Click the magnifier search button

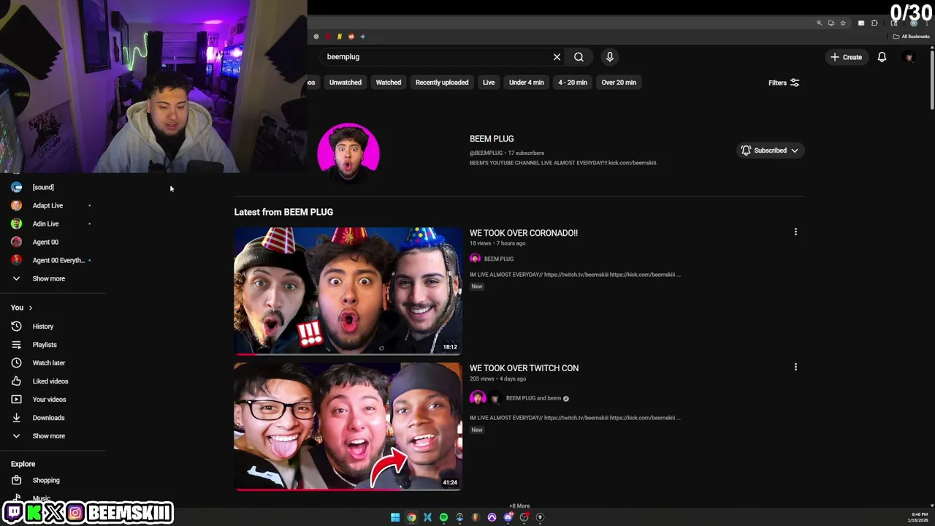pyautogui.click(x=579, y=57)
